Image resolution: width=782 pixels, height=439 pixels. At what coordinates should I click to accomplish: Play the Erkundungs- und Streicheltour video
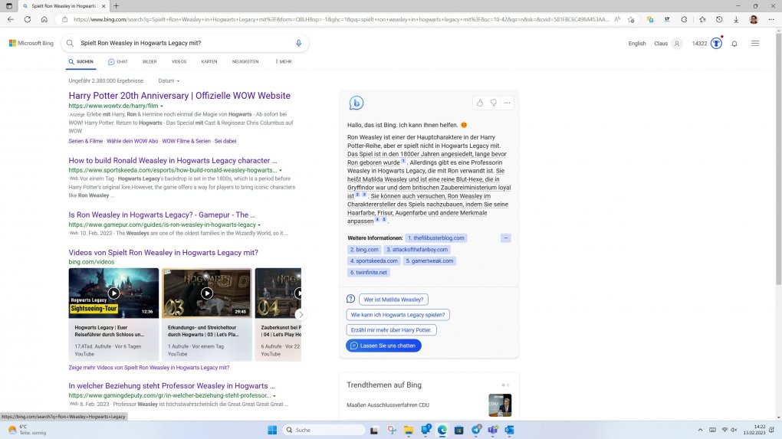[207, 293]
